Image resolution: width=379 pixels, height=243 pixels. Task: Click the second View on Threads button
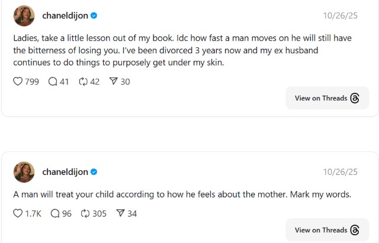[x=327, y=230]
